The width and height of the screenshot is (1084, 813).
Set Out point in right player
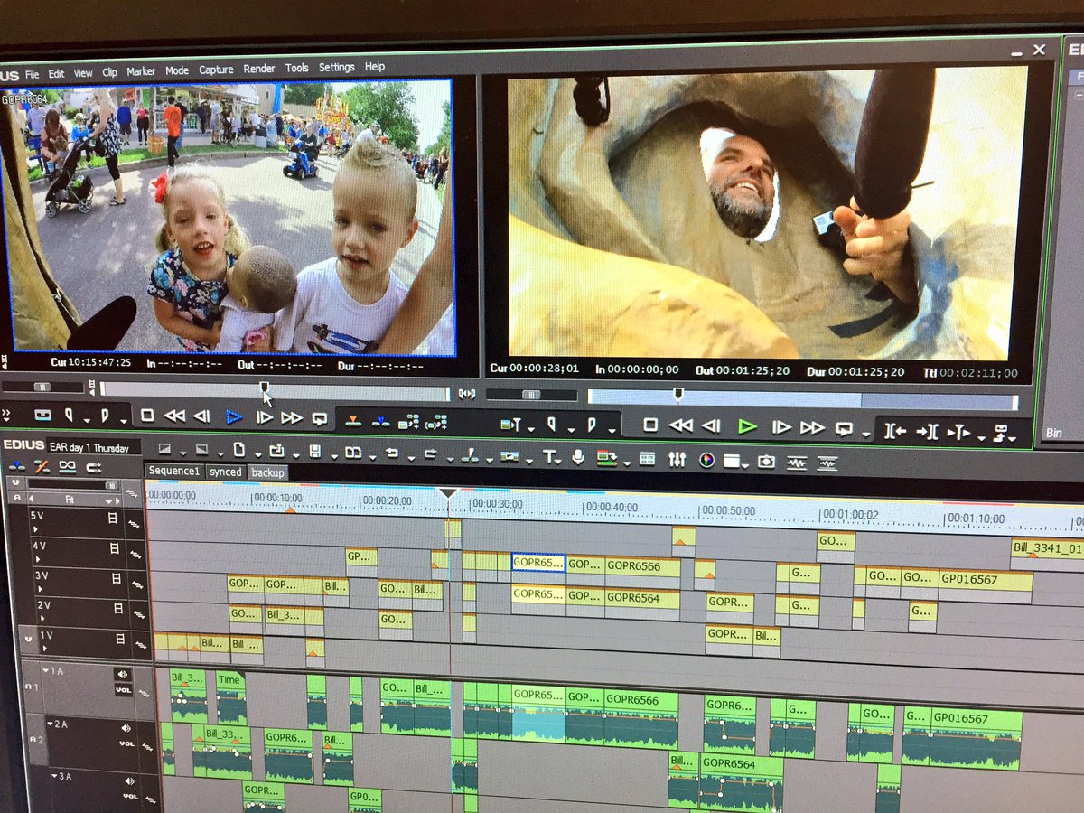pos(592,424)
